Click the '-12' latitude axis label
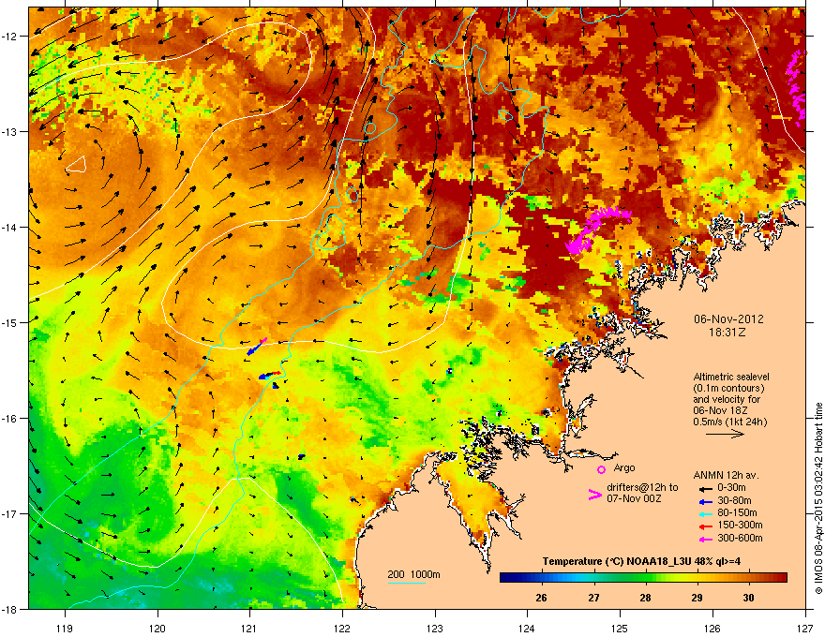Image resolution: width=825 pixels, height=637 pixels. point(9,37)
